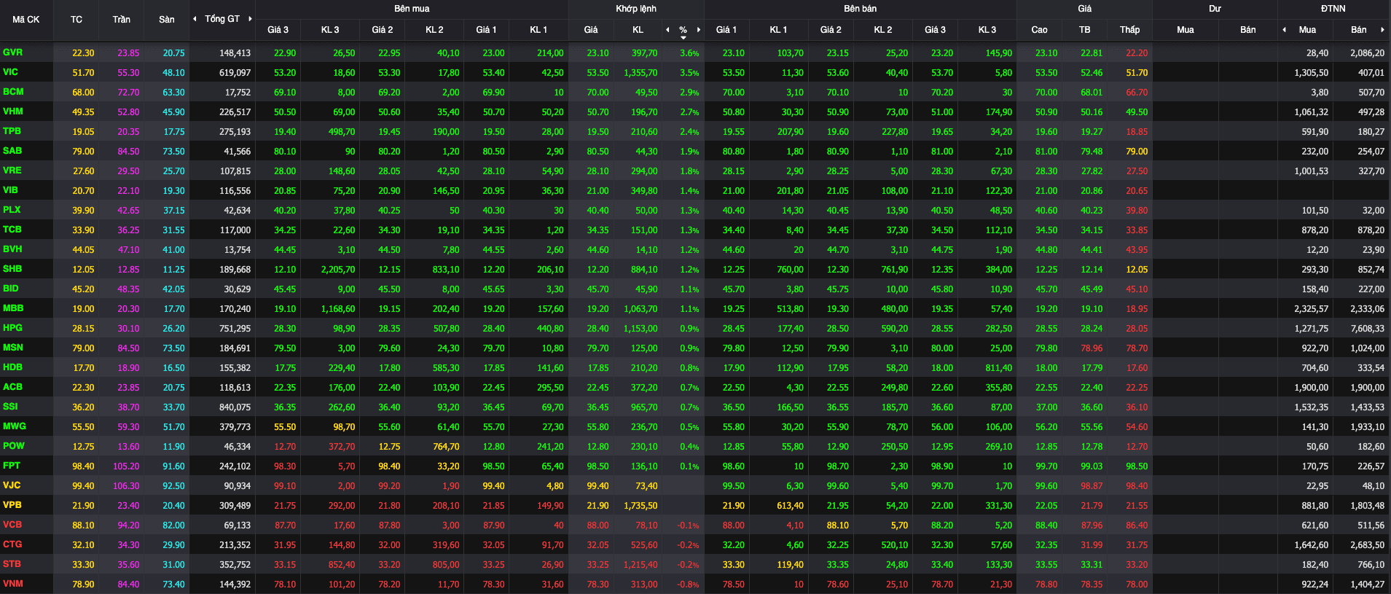Select the MBB ticker symbol
Viewport: 1391px width, 594px height.
click(x=13, y=308)
